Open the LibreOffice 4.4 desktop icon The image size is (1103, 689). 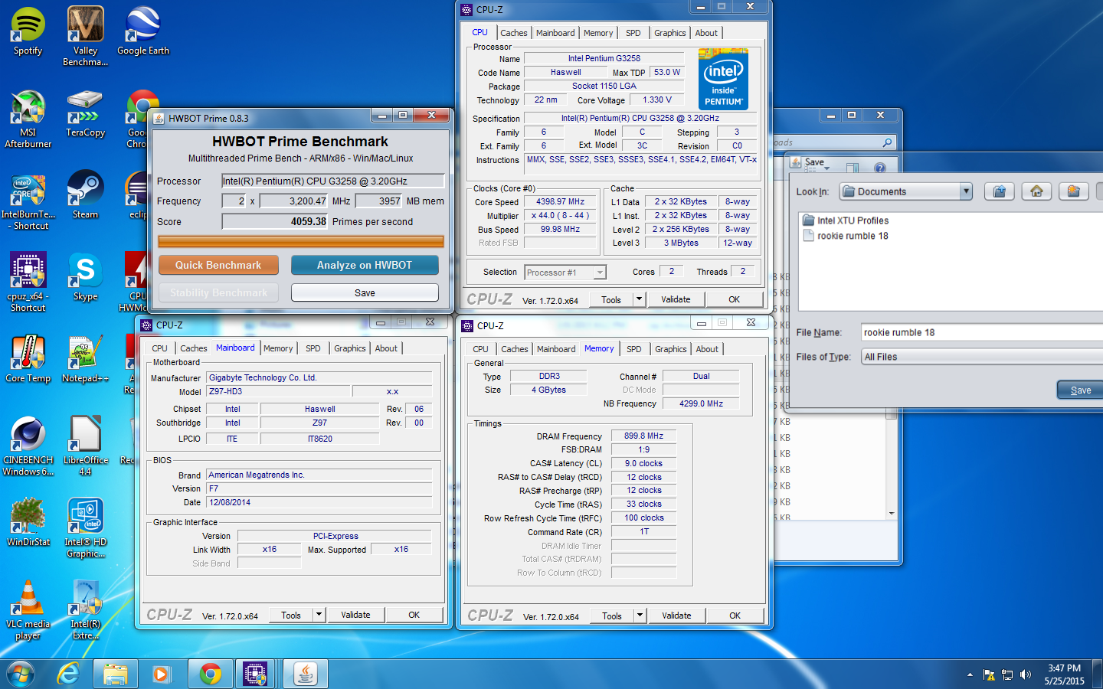point(85,446)
